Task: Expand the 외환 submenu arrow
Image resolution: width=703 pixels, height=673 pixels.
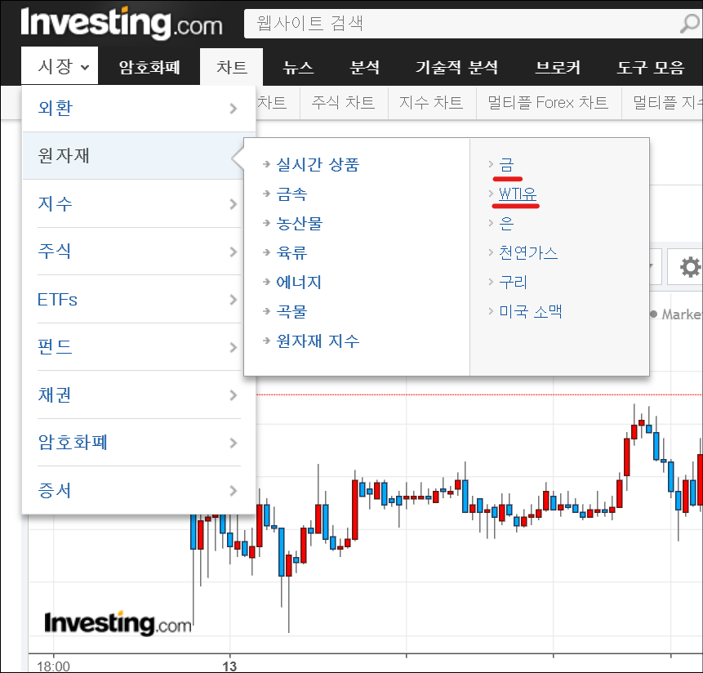Action: click(233, 108)
